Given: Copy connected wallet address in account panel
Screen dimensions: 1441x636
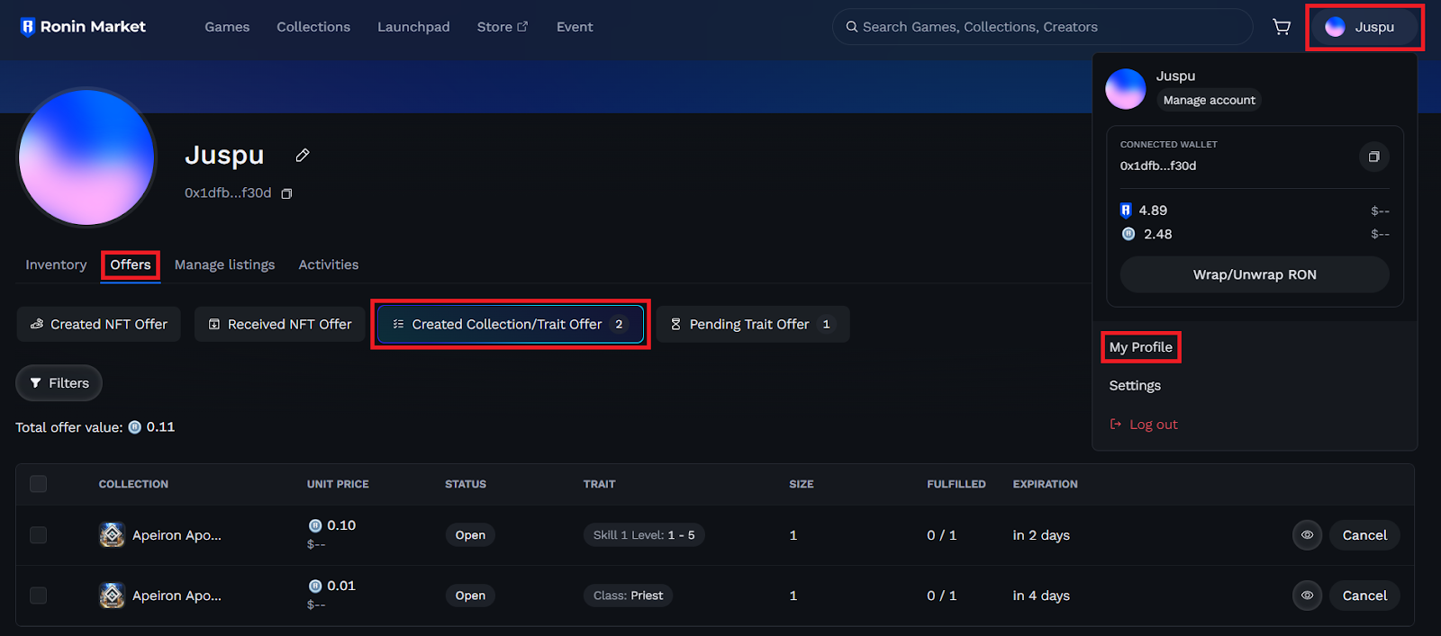Looking at the screenshot, I should click(1373, 157).
